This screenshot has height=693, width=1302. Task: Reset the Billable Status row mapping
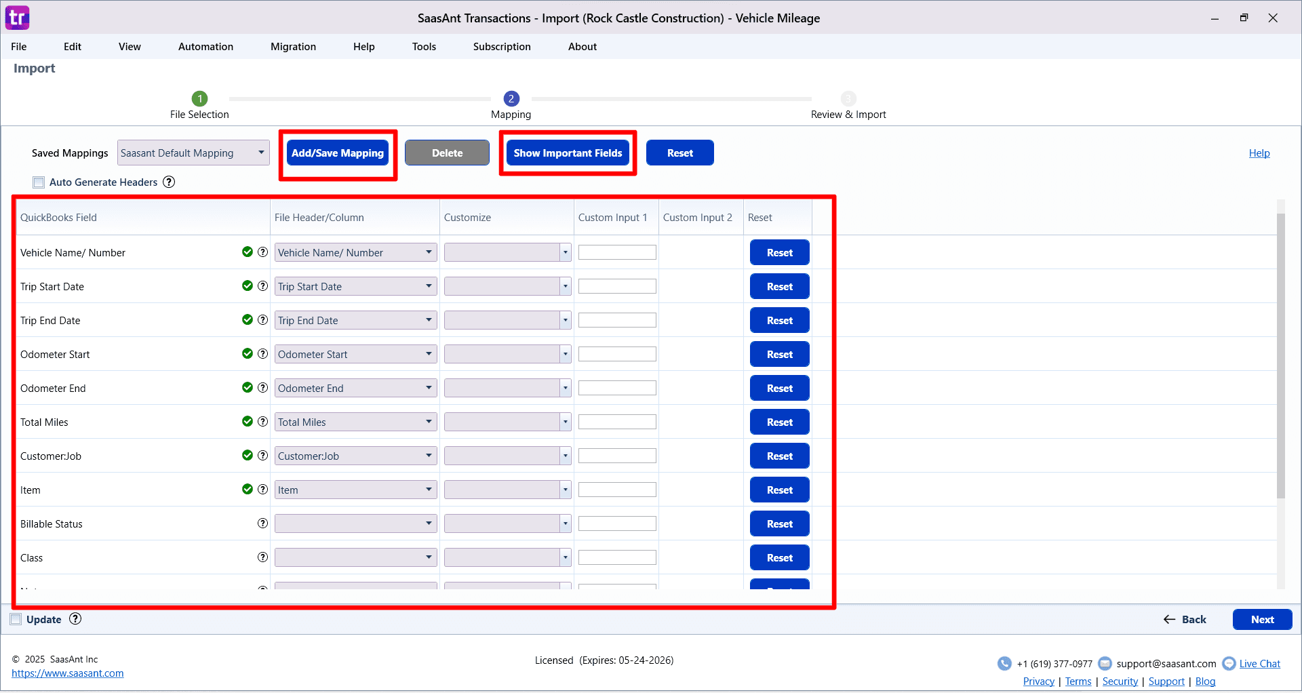click(780, 523)
